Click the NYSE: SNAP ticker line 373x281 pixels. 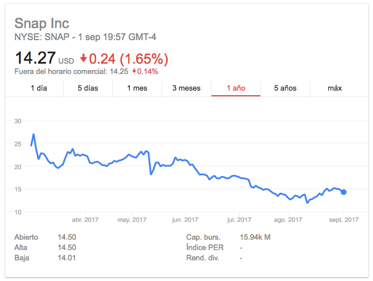point(85,37)
